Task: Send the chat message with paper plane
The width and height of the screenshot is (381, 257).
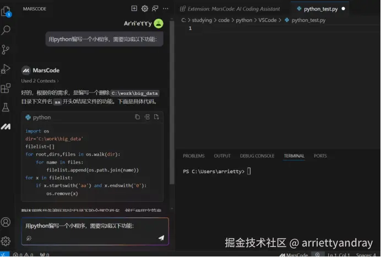Action: 161,238
